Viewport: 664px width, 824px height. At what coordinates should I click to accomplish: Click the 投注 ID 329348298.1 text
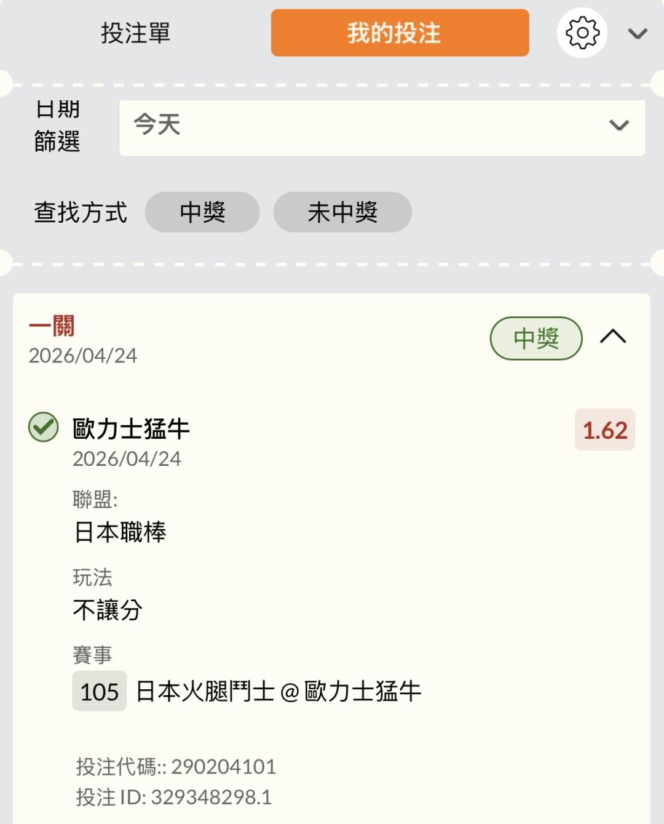tap(173, 798)
